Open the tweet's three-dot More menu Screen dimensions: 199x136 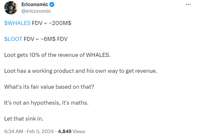(x=188, y=5)
